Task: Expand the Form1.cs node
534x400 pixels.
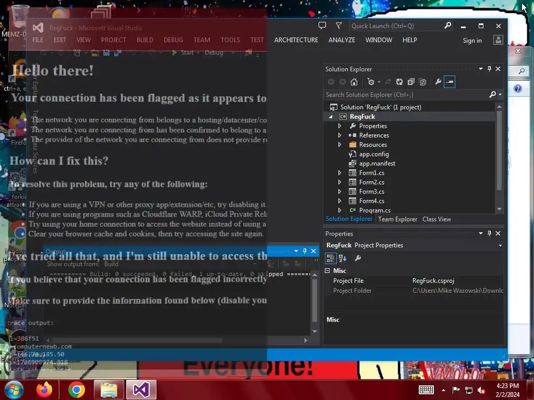Action: pos(339,173)
